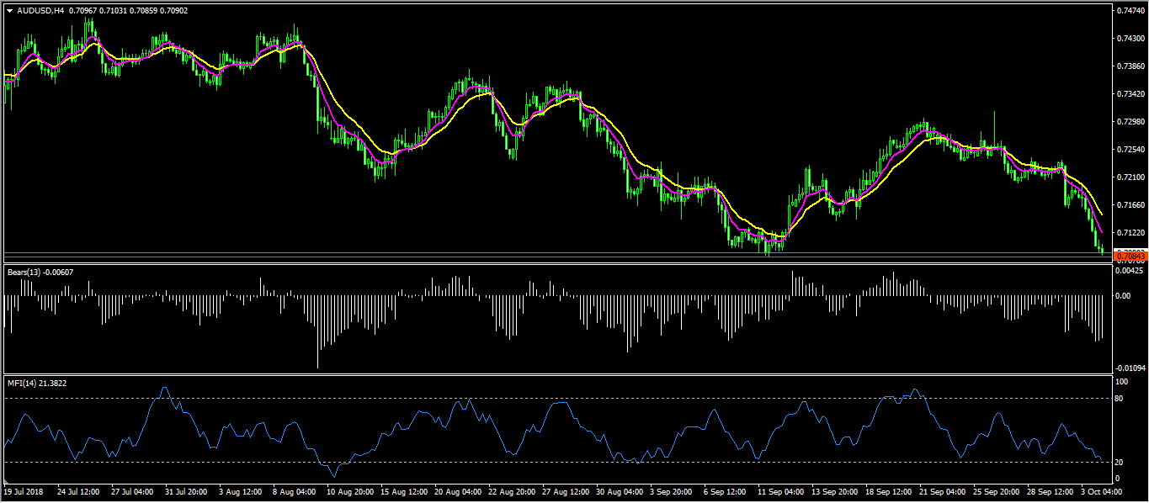This screenshot has width=1149, height=503.
Task: Click the 11 Sep 04:00 time axis marker
Action: point(780,490)
